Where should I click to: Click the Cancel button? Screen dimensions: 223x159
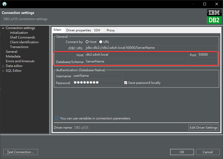click(208, 152)
